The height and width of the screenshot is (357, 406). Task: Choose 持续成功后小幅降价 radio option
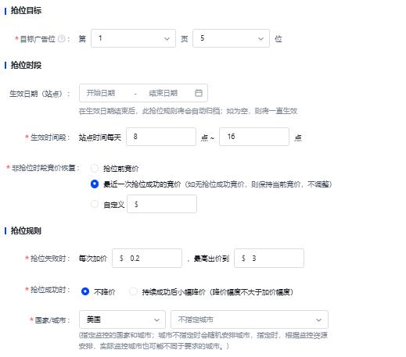[x=133, y=291]
